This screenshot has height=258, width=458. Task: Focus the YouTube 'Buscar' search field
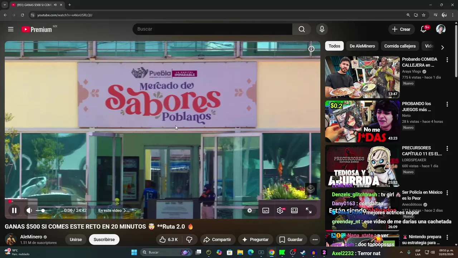213,29
